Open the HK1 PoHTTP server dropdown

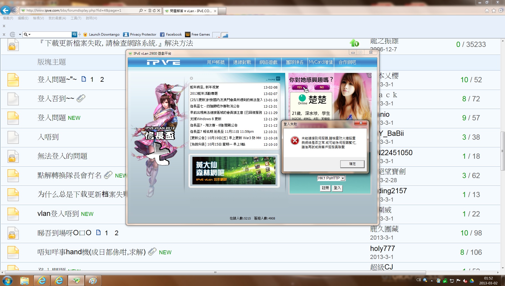[343, 178]
